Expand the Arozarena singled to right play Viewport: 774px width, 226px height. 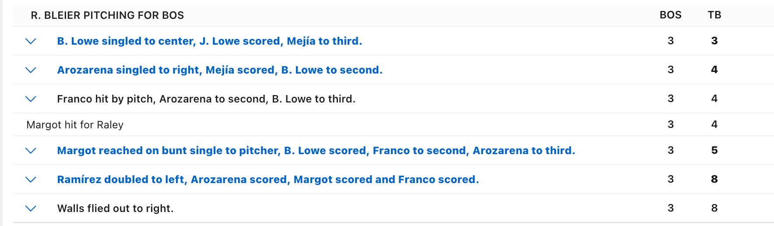coord(31,70)
